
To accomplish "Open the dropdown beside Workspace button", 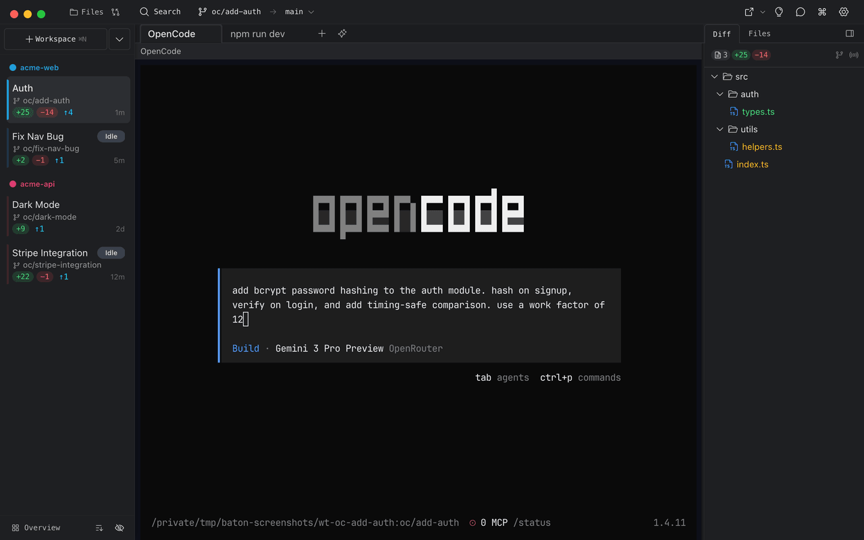I will tap(119, 39).
